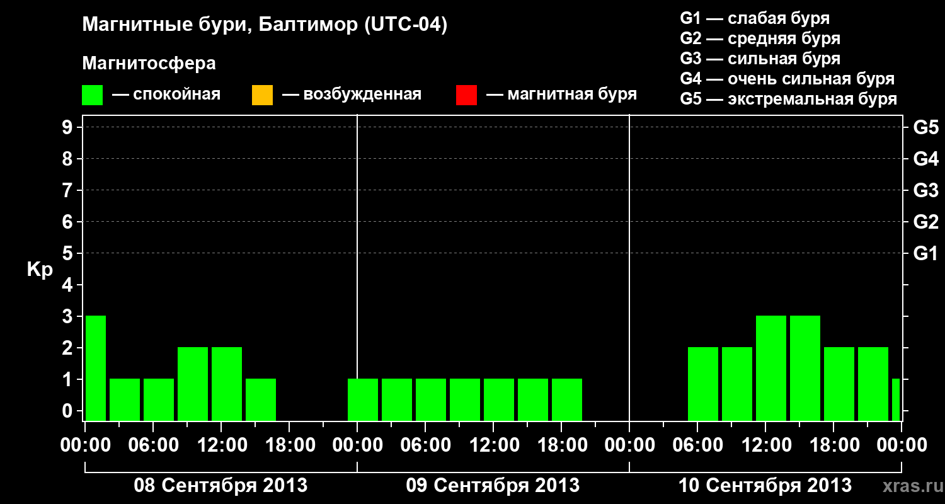Viewport: 945px width, 504px height.
Task: Click the legend text '— спокойная'
Action: click(166, 94)
